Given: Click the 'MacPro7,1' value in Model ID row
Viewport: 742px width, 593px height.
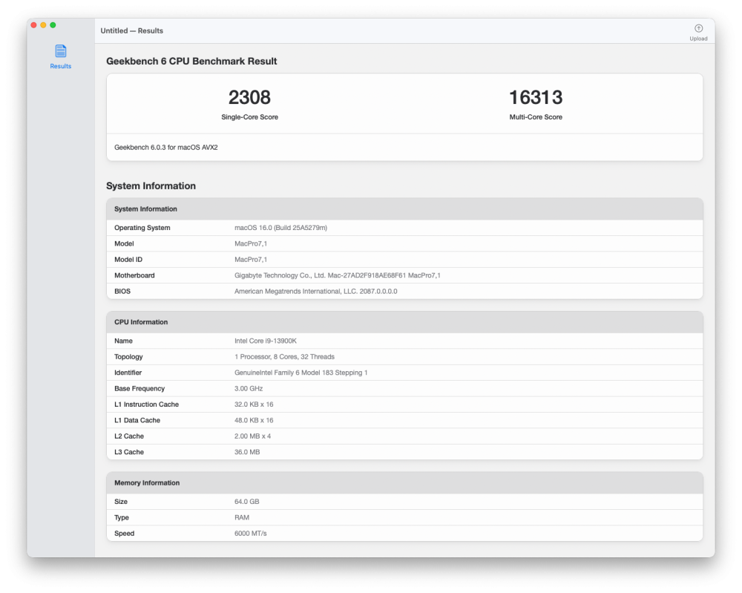Looking at the screenshot, I should [251, 259].
